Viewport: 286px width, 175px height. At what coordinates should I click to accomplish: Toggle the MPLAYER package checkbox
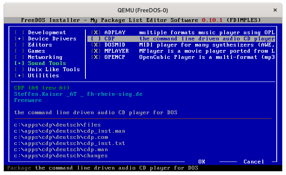point(95,51)
